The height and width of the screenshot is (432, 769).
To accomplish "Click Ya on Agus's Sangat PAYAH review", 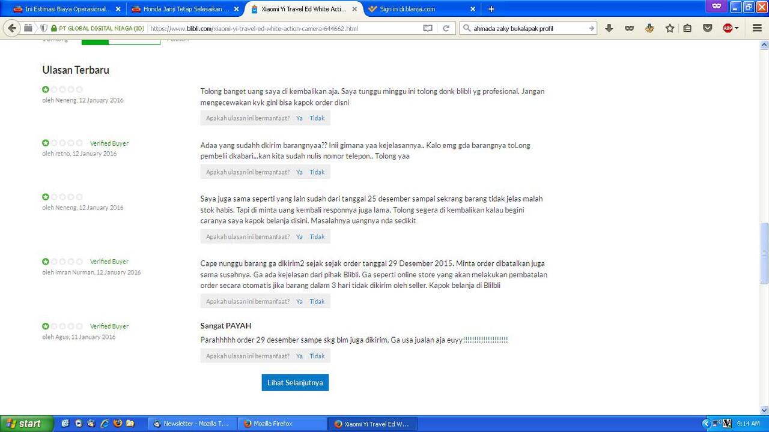I will 299,356.
